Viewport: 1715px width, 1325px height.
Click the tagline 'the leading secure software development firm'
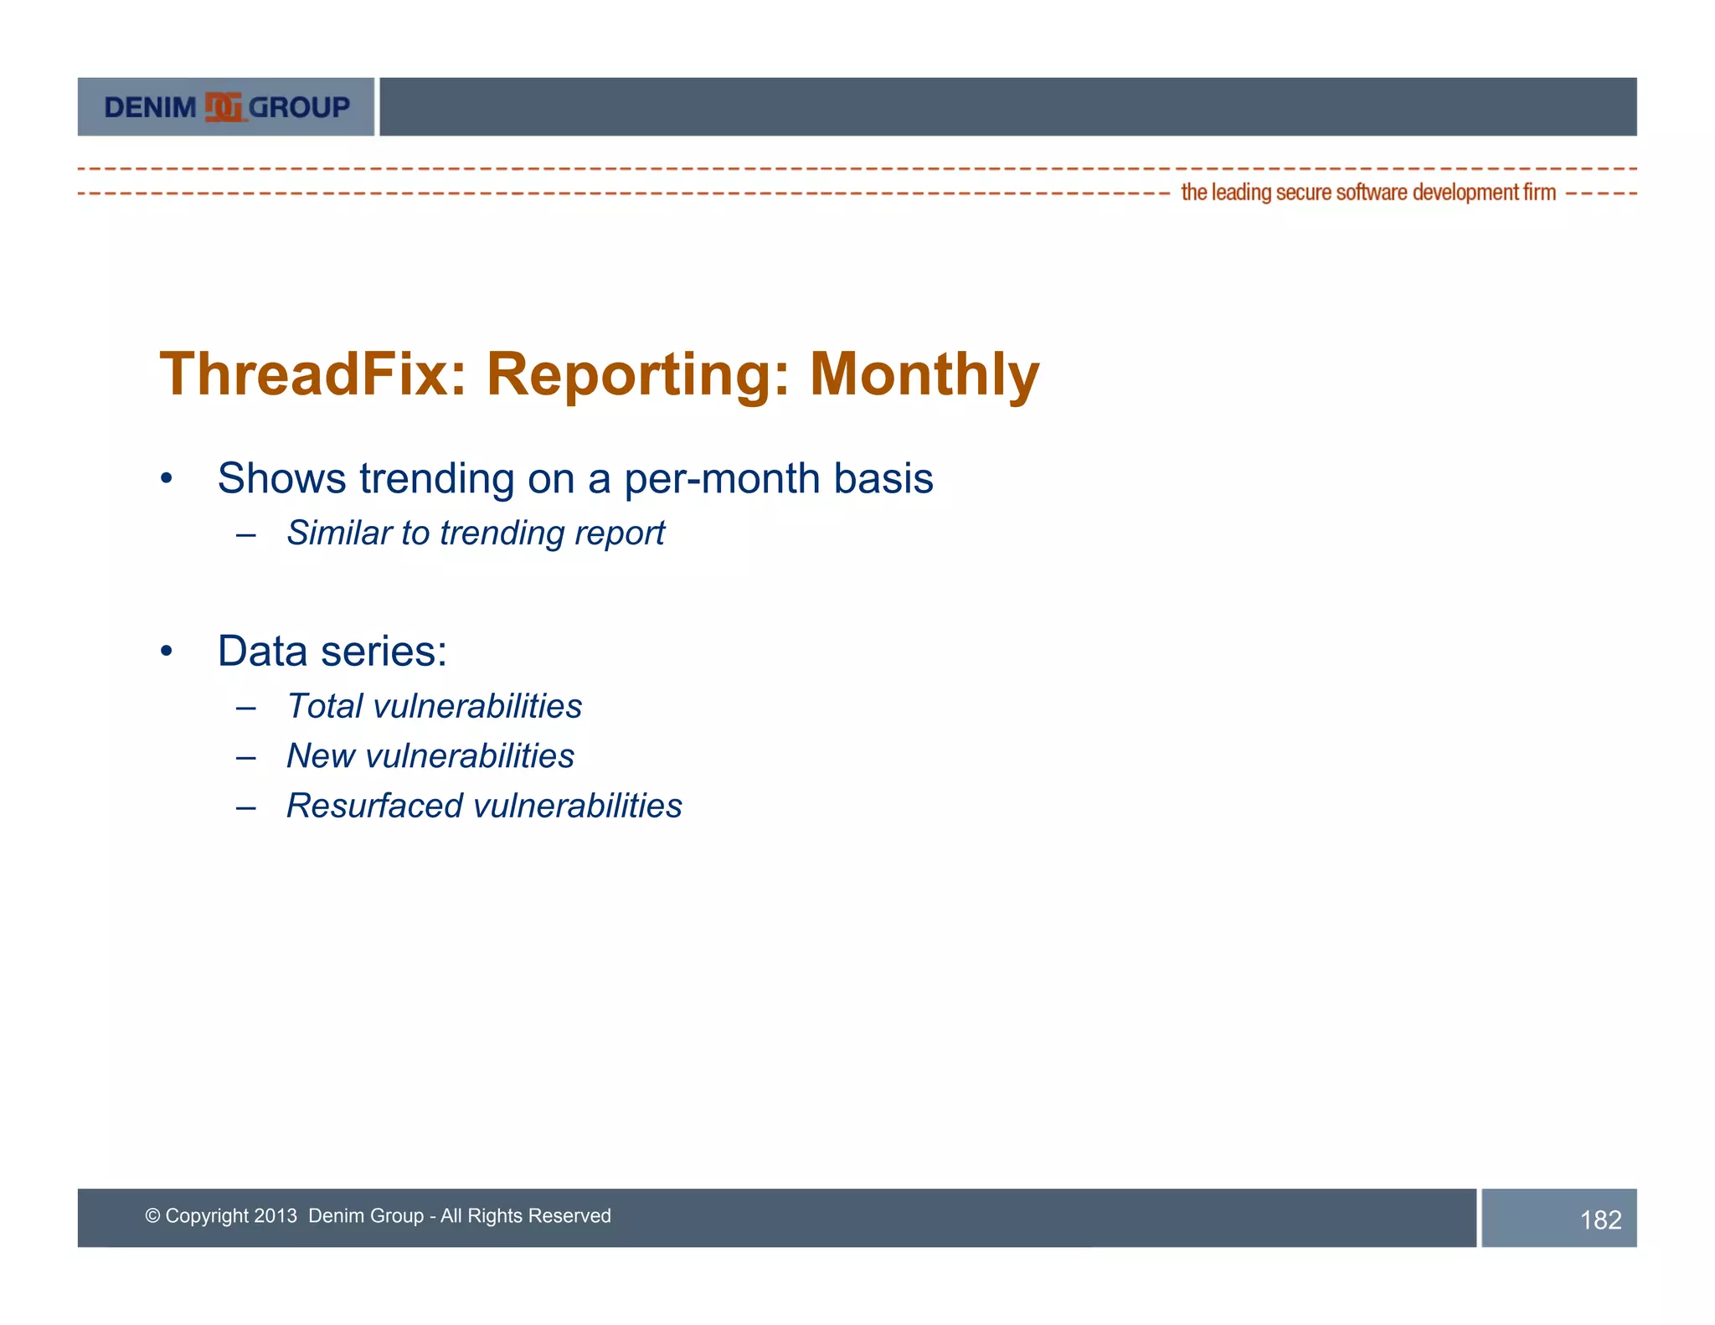pyautogui.click(x=1367, y=193)
